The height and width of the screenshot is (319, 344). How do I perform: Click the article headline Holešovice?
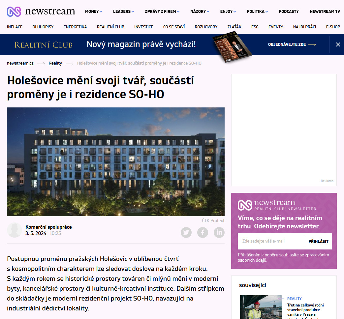pos(101,87)
